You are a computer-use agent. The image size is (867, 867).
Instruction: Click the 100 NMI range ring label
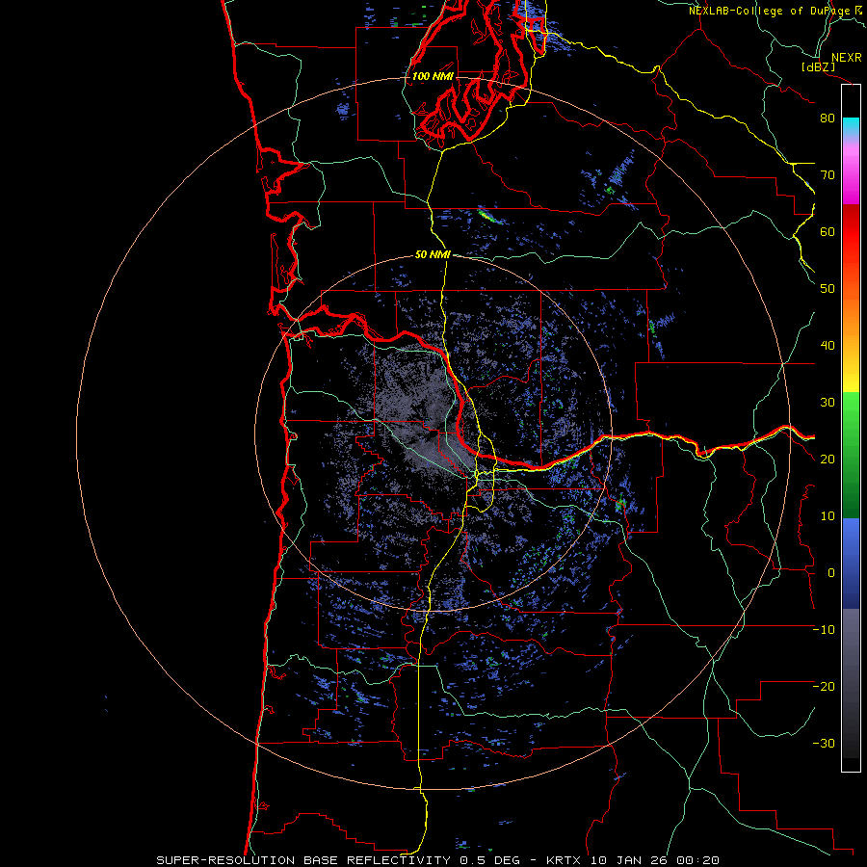[433, 76]
